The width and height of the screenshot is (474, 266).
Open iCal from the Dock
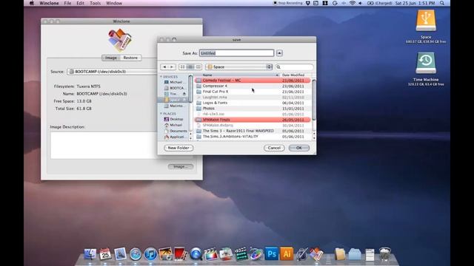point(105,254)
